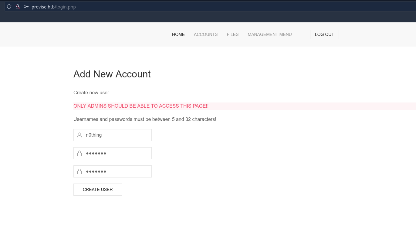
Task: Click the lock icon in first password field
Action: (x=79, y=154)
